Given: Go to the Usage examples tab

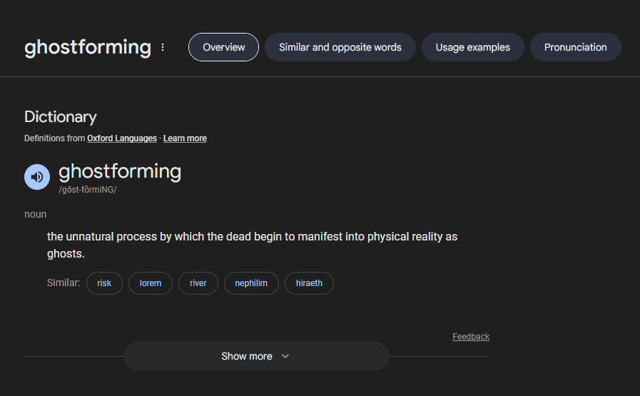Looking at the screenshot, I should tap(472, 47).
